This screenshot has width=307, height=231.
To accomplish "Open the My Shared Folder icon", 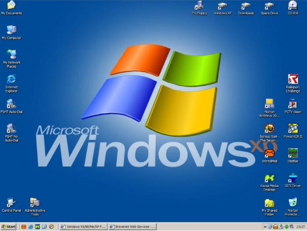I will click(269, 207).
